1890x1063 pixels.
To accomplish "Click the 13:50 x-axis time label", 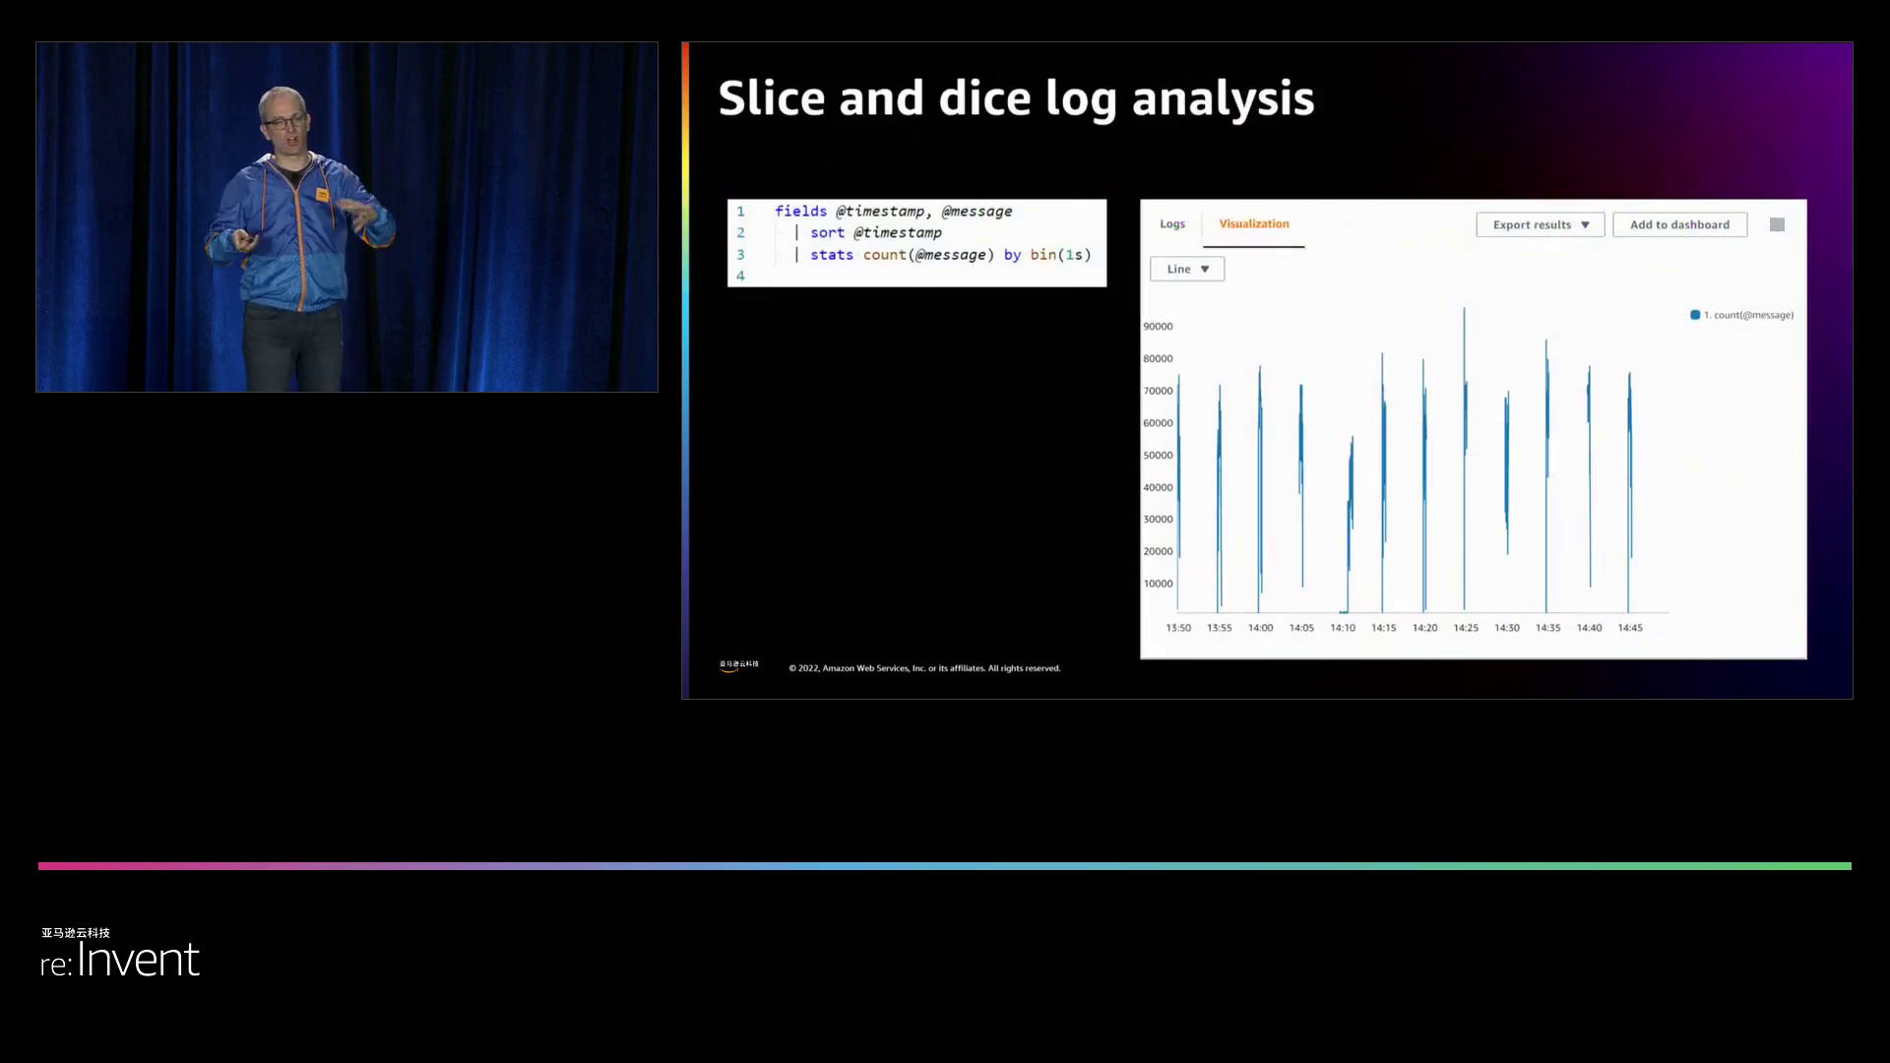I will 1178,628.
